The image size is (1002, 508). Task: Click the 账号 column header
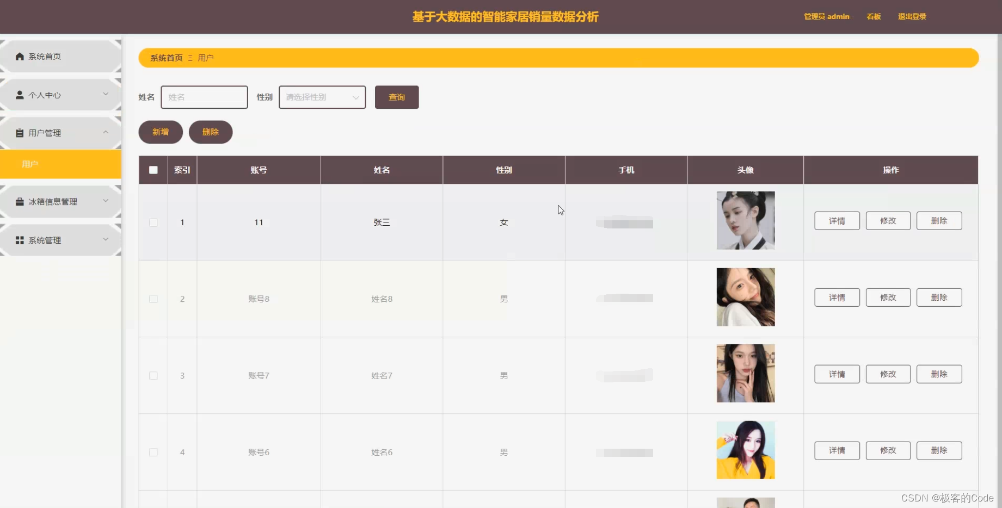click(x=259, y=170)
